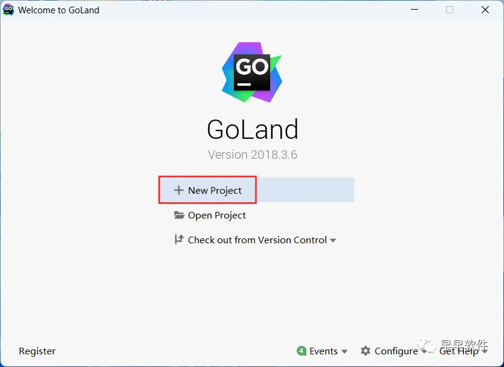Image resolution: width=504 pixels, height=367 pixels.
Task: Click the Version Control checkout arrow icon
Action: coord(179,240)
